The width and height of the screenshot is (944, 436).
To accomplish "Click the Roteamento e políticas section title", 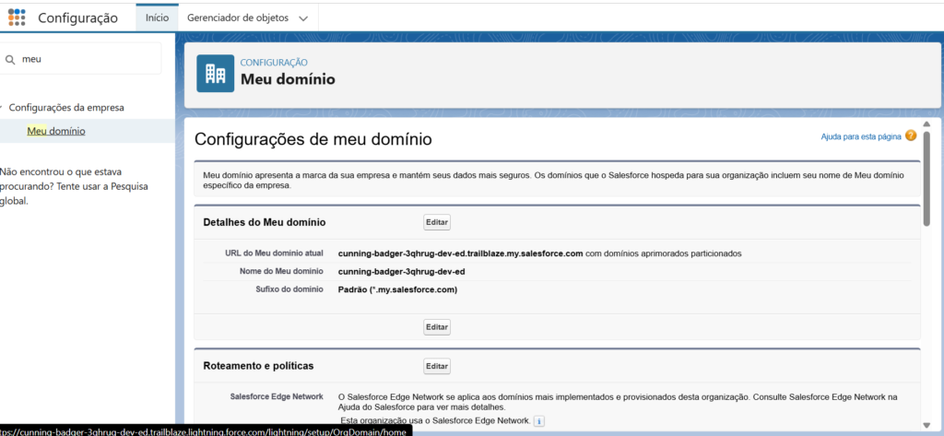I will (258, 366).
